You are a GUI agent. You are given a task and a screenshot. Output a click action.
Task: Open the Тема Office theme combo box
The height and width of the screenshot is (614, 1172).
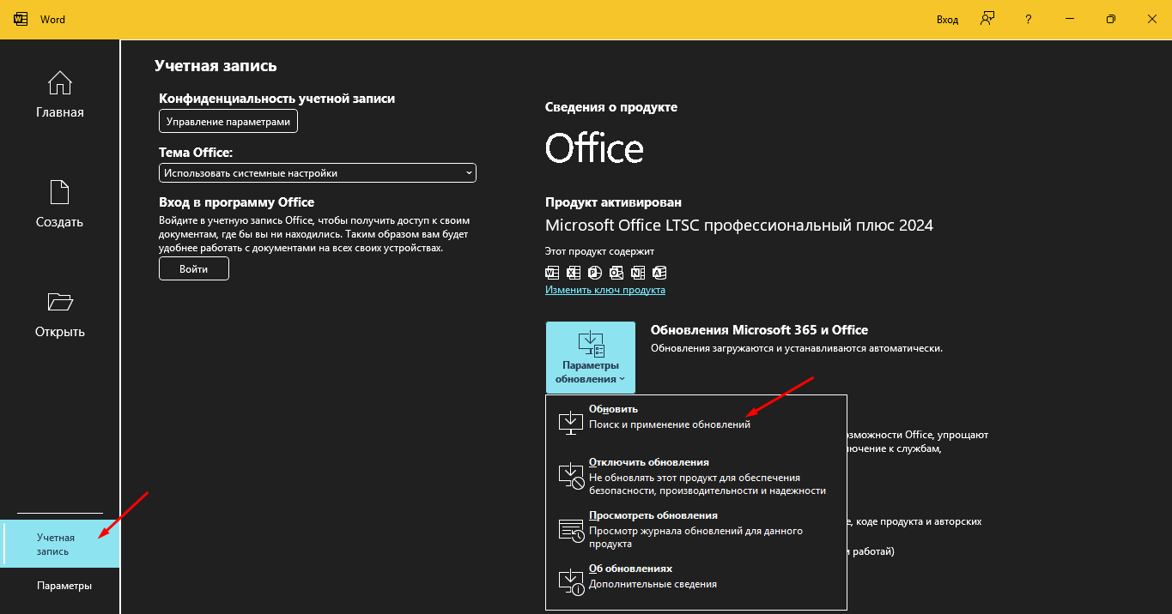point(318,173)
